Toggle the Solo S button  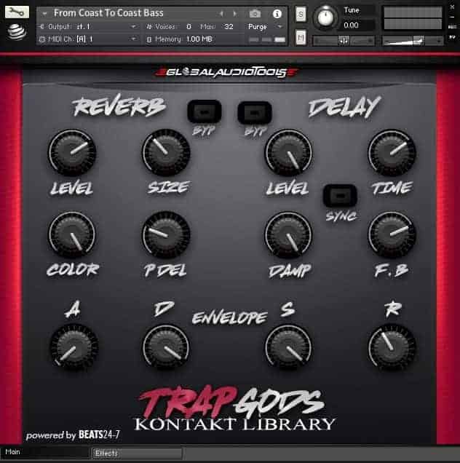[x=301, y=14]
